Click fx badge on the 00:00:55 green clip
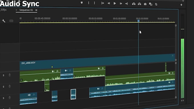This screenshot has height=109, width=194. 103,68
